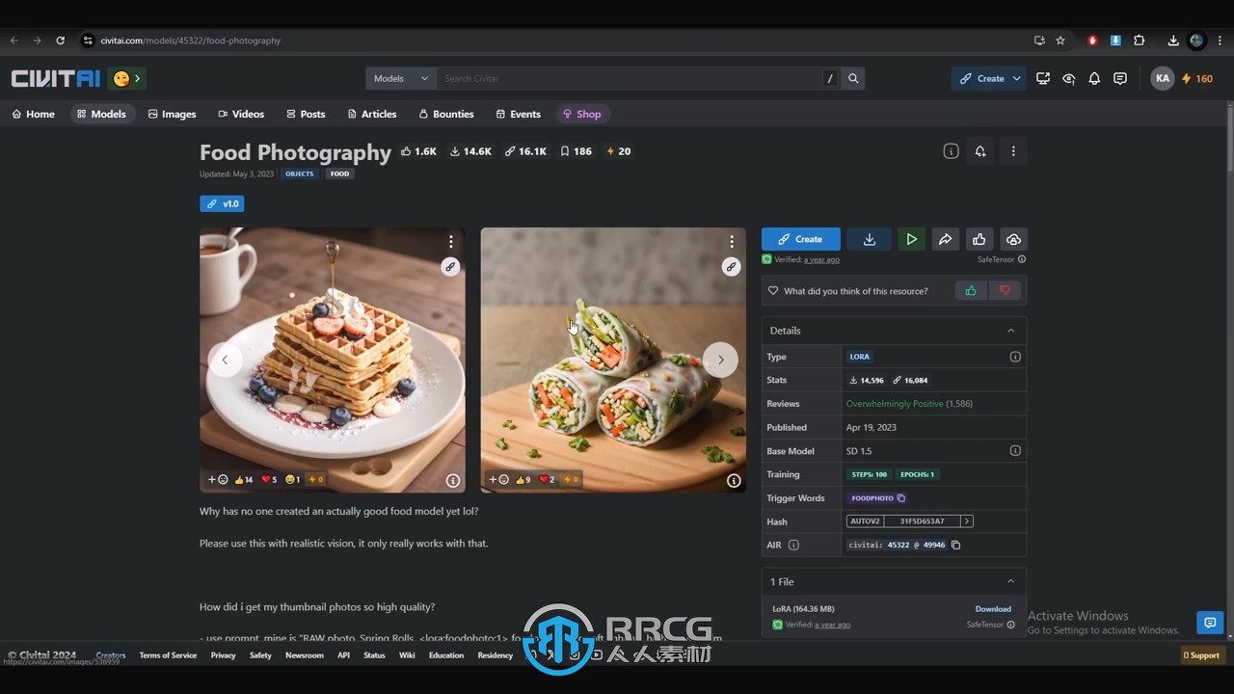This screenshot has width=1234, height=694.
Task: Go to the Home tab
Action: click(34, 114)
